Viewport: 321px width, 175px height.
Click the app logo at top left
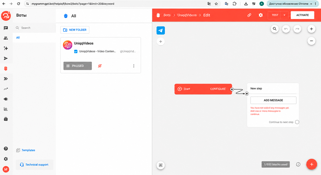click(6, 16)
